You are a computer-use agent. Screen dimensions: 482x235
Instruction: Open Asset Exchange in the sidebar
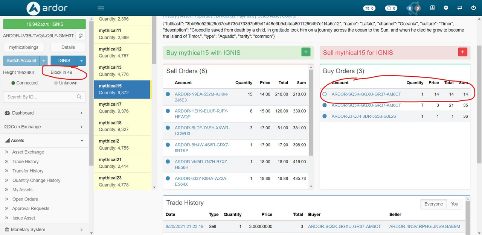point(28,152)
